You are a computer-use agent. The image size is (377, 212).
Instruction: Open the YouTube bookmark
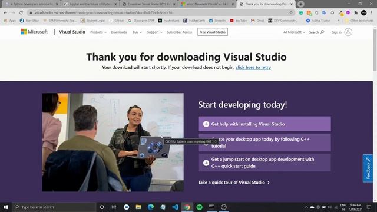pyautogui.click(x=238, y=21)
